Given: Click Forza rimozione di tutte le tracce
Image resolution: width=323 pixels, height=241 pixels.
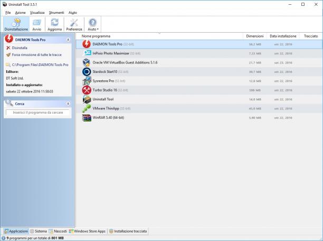Looking at the screenshot, I should [36, 54].
